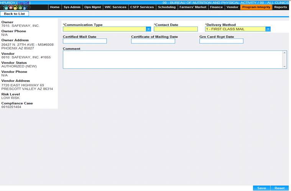This screenshot has height=191, width=291.
Task: Open the Program Integrity menu
Action: tap(256, 7)
